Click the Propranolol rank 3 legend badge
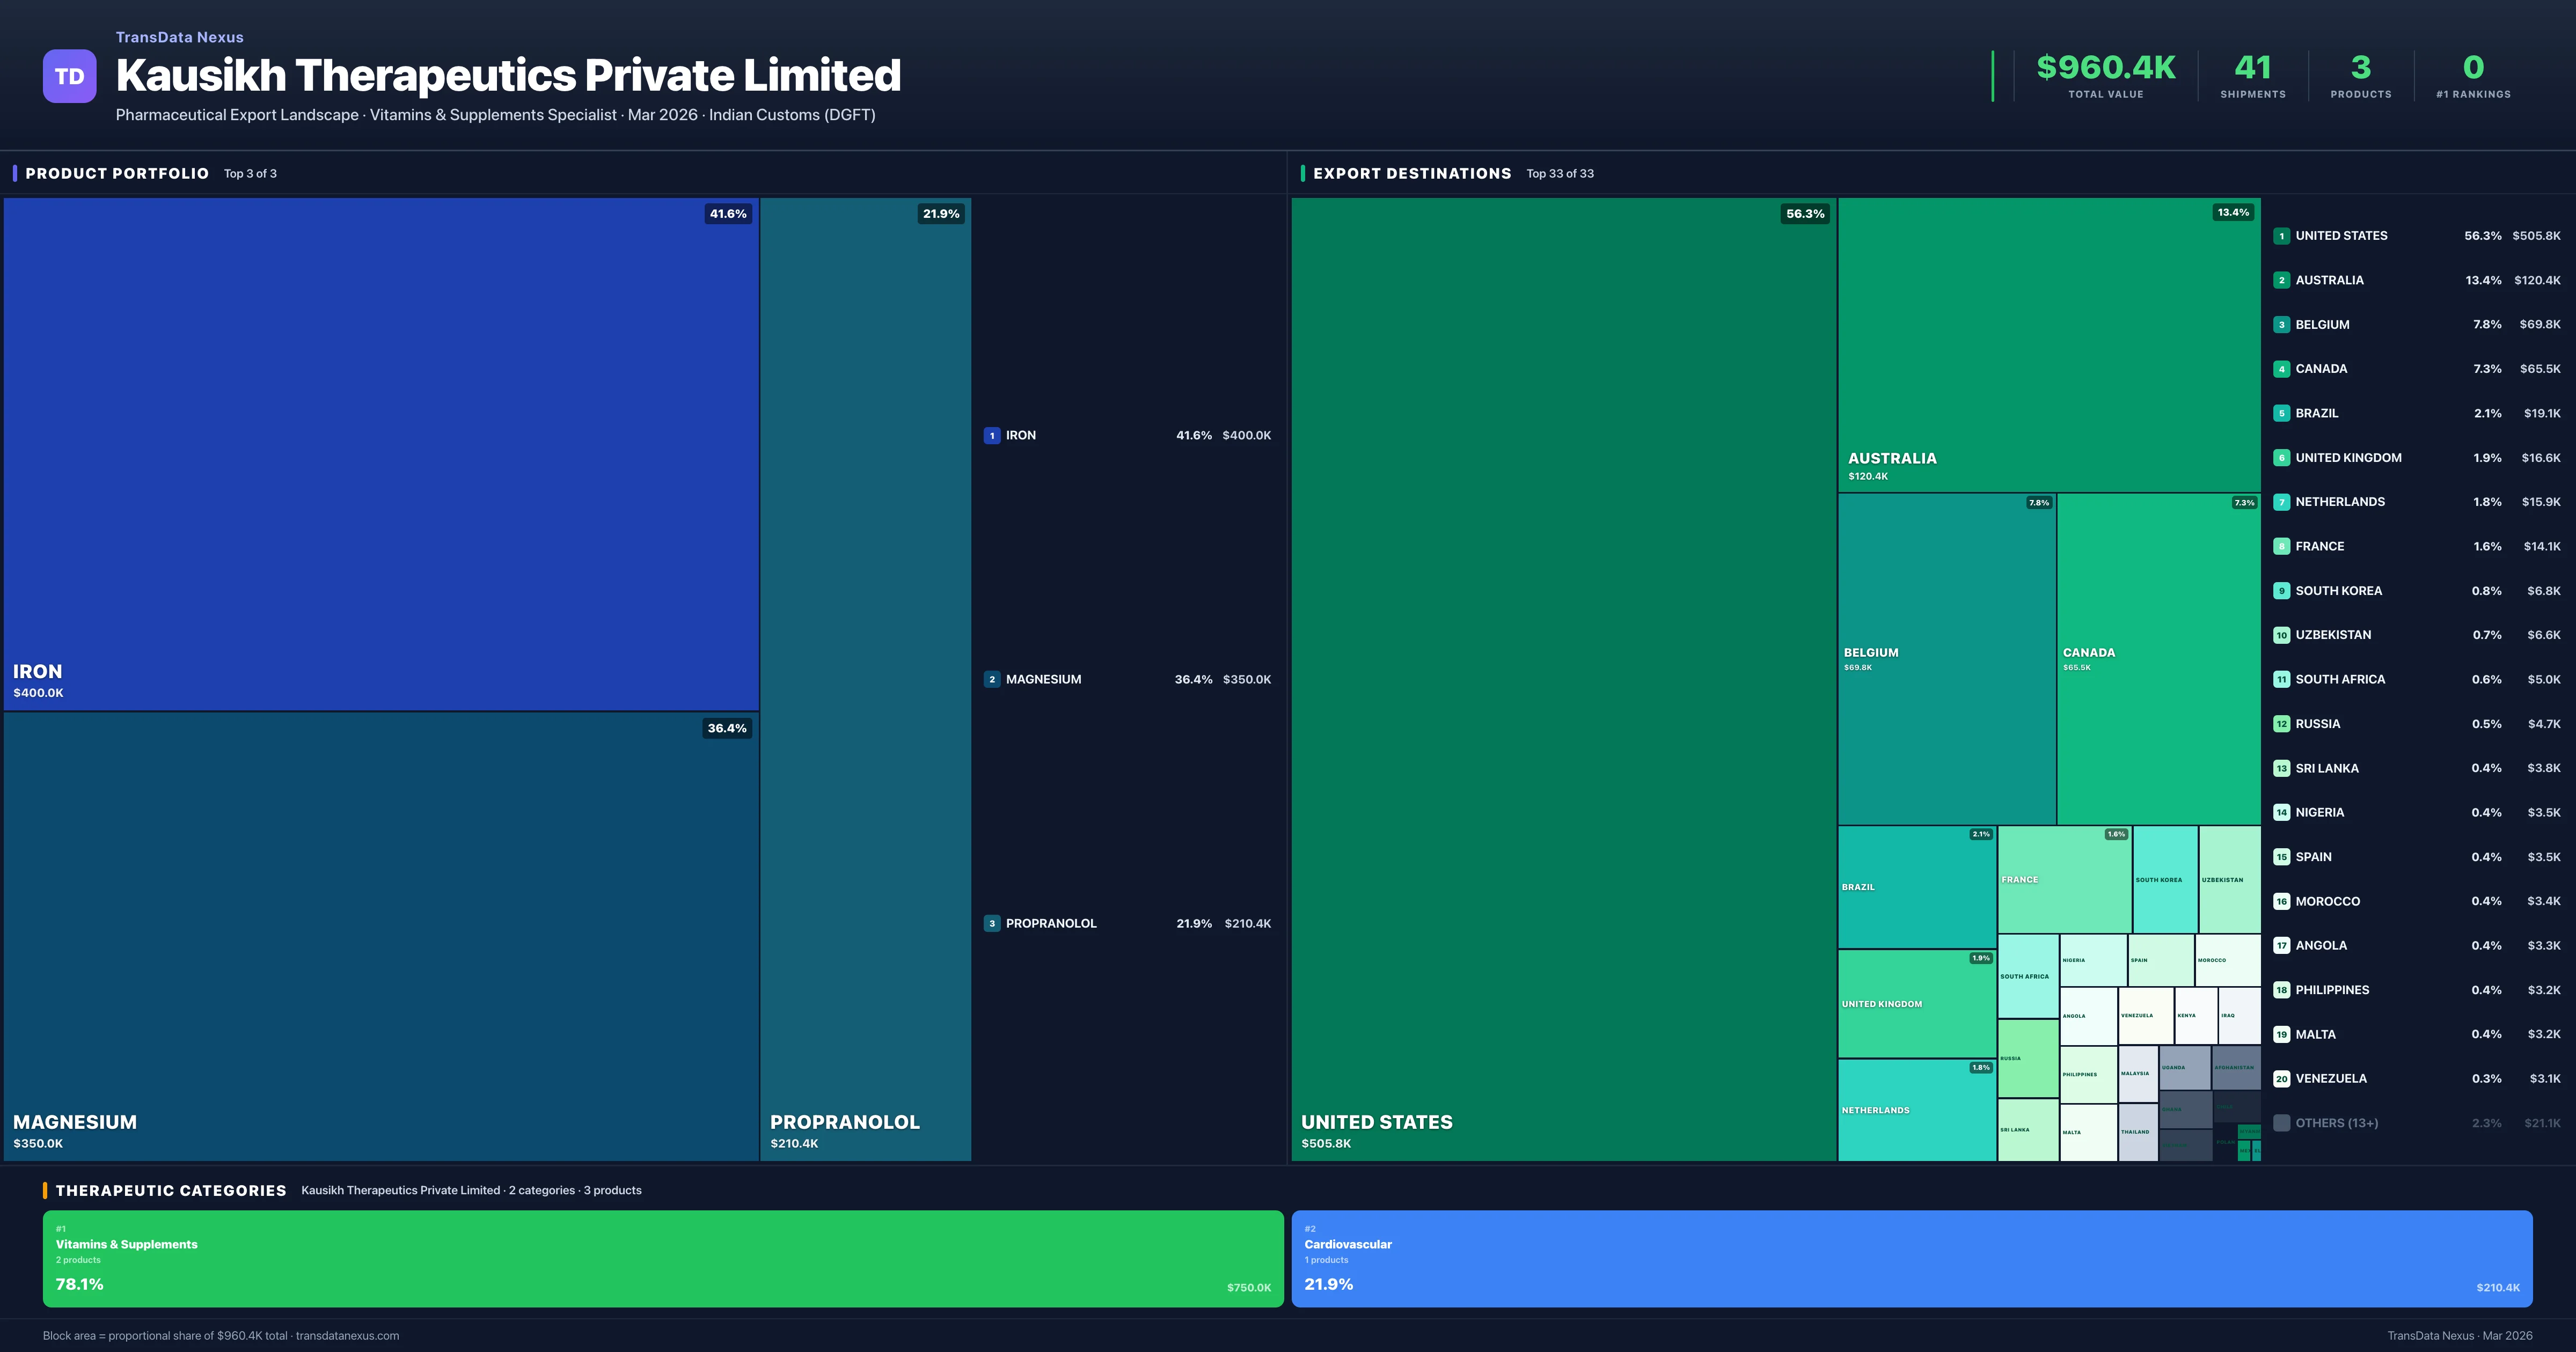2576x1352 pixels. 991,923
